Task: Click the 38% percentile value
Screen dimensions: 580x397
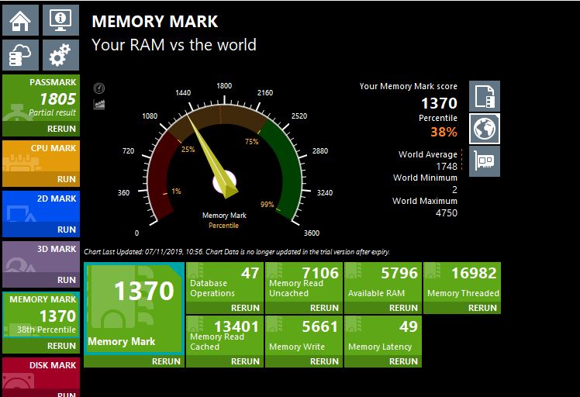Action: 444,132
